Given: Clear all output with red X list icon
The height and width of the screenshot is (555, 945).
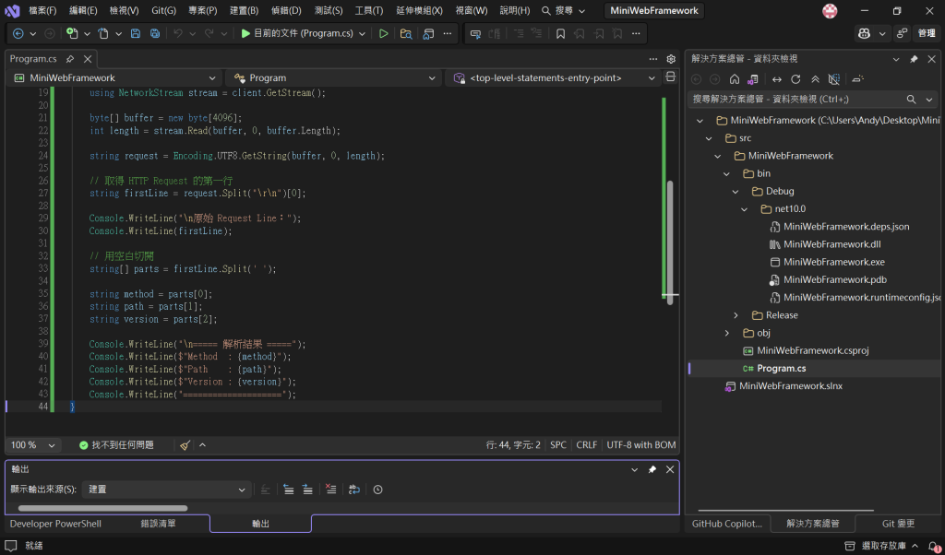Looking at the screenshot, I should pos(330,490).
